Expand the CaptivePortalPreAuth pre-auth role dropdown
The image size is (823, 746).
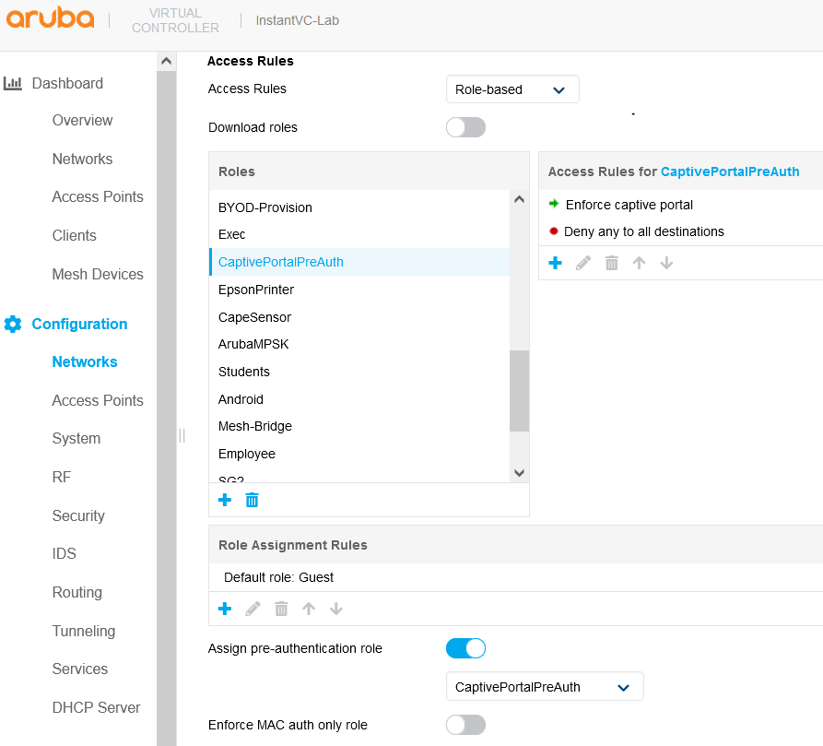click(544, 687)
